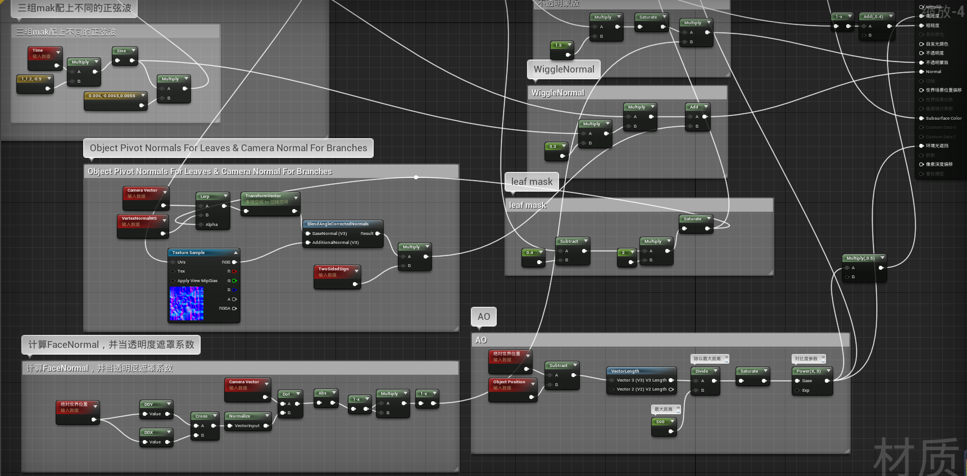The width and height of the screenshot is (967, 476).
Task: Collapse the Texture Sample node with its arrow
Action: [x=236, y=252]
